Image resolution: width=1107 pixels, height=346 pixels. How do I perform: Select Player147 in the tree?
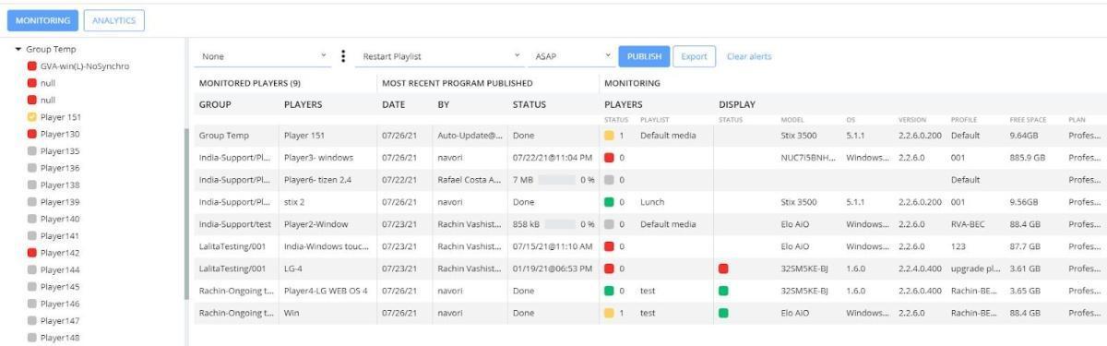coord(59,320)
